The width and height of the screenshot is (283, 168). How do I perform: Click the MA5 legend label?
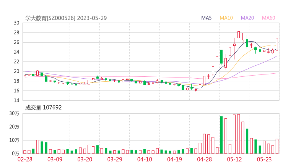pyautogui.click(x=206, y=18)
